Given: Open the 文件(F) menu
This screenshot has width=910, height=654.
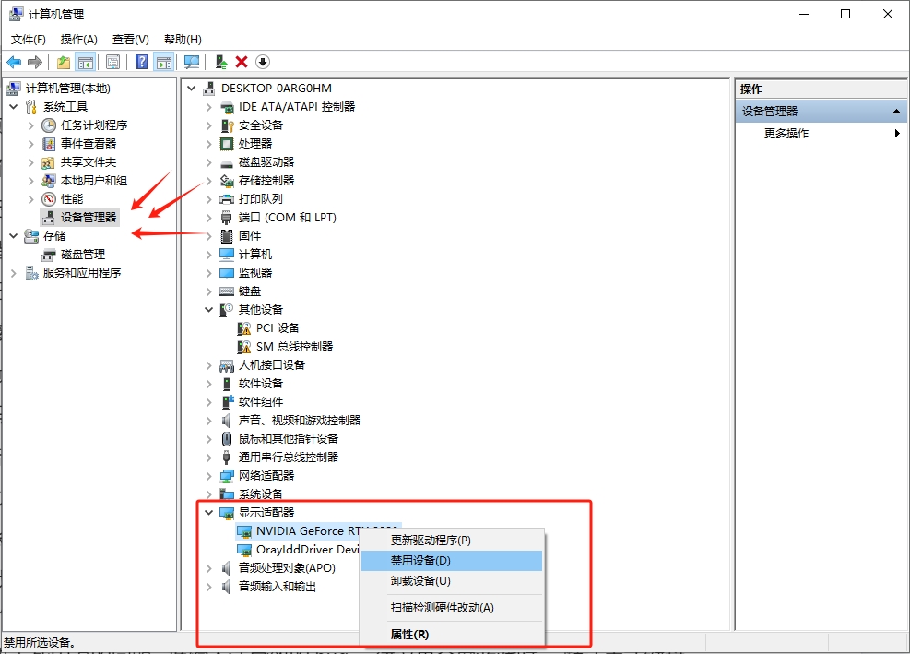Looking at the screenshot, I should [29, 40].
